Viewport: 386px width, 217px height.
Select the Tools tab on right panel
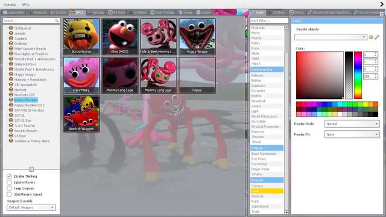point(258,12)
